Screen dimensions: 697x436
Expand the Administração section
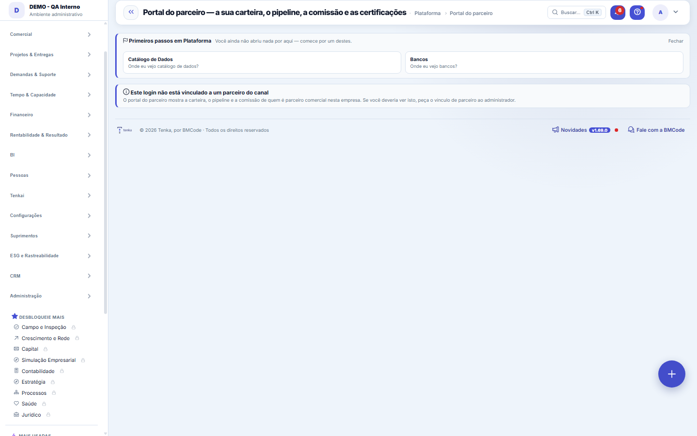click(51, 296)
